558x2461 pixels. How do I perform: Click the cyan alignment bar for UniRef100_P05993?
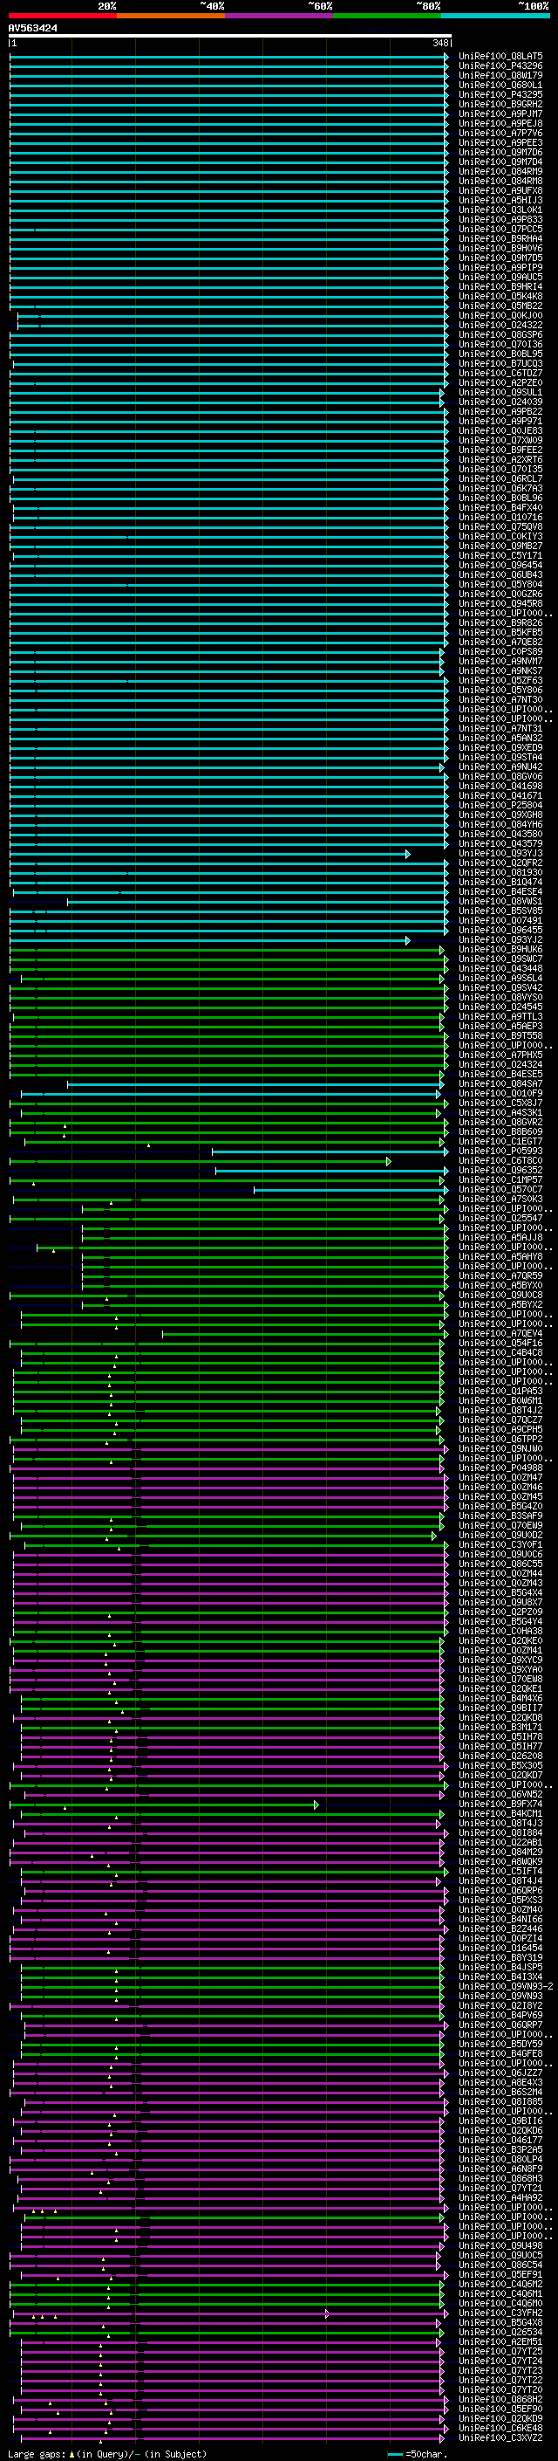click(x=329, y=1151)
